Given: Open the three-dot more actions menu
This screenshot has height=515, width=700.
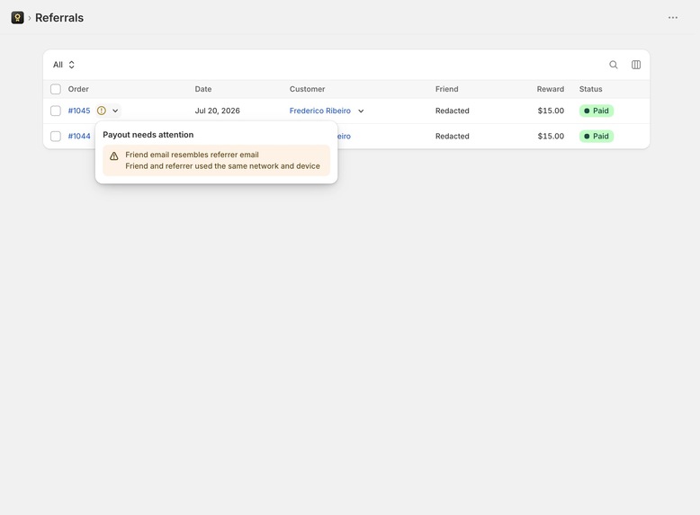Looking at the screenshot, I should coord(673,18).
